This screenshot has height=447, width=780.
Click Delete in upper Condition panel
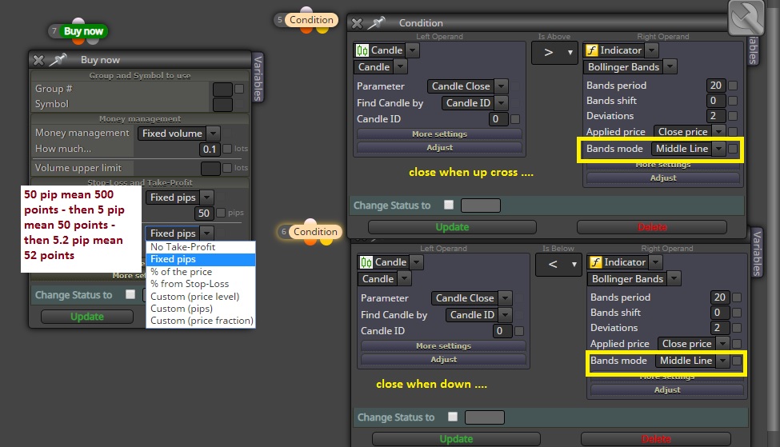652,227
